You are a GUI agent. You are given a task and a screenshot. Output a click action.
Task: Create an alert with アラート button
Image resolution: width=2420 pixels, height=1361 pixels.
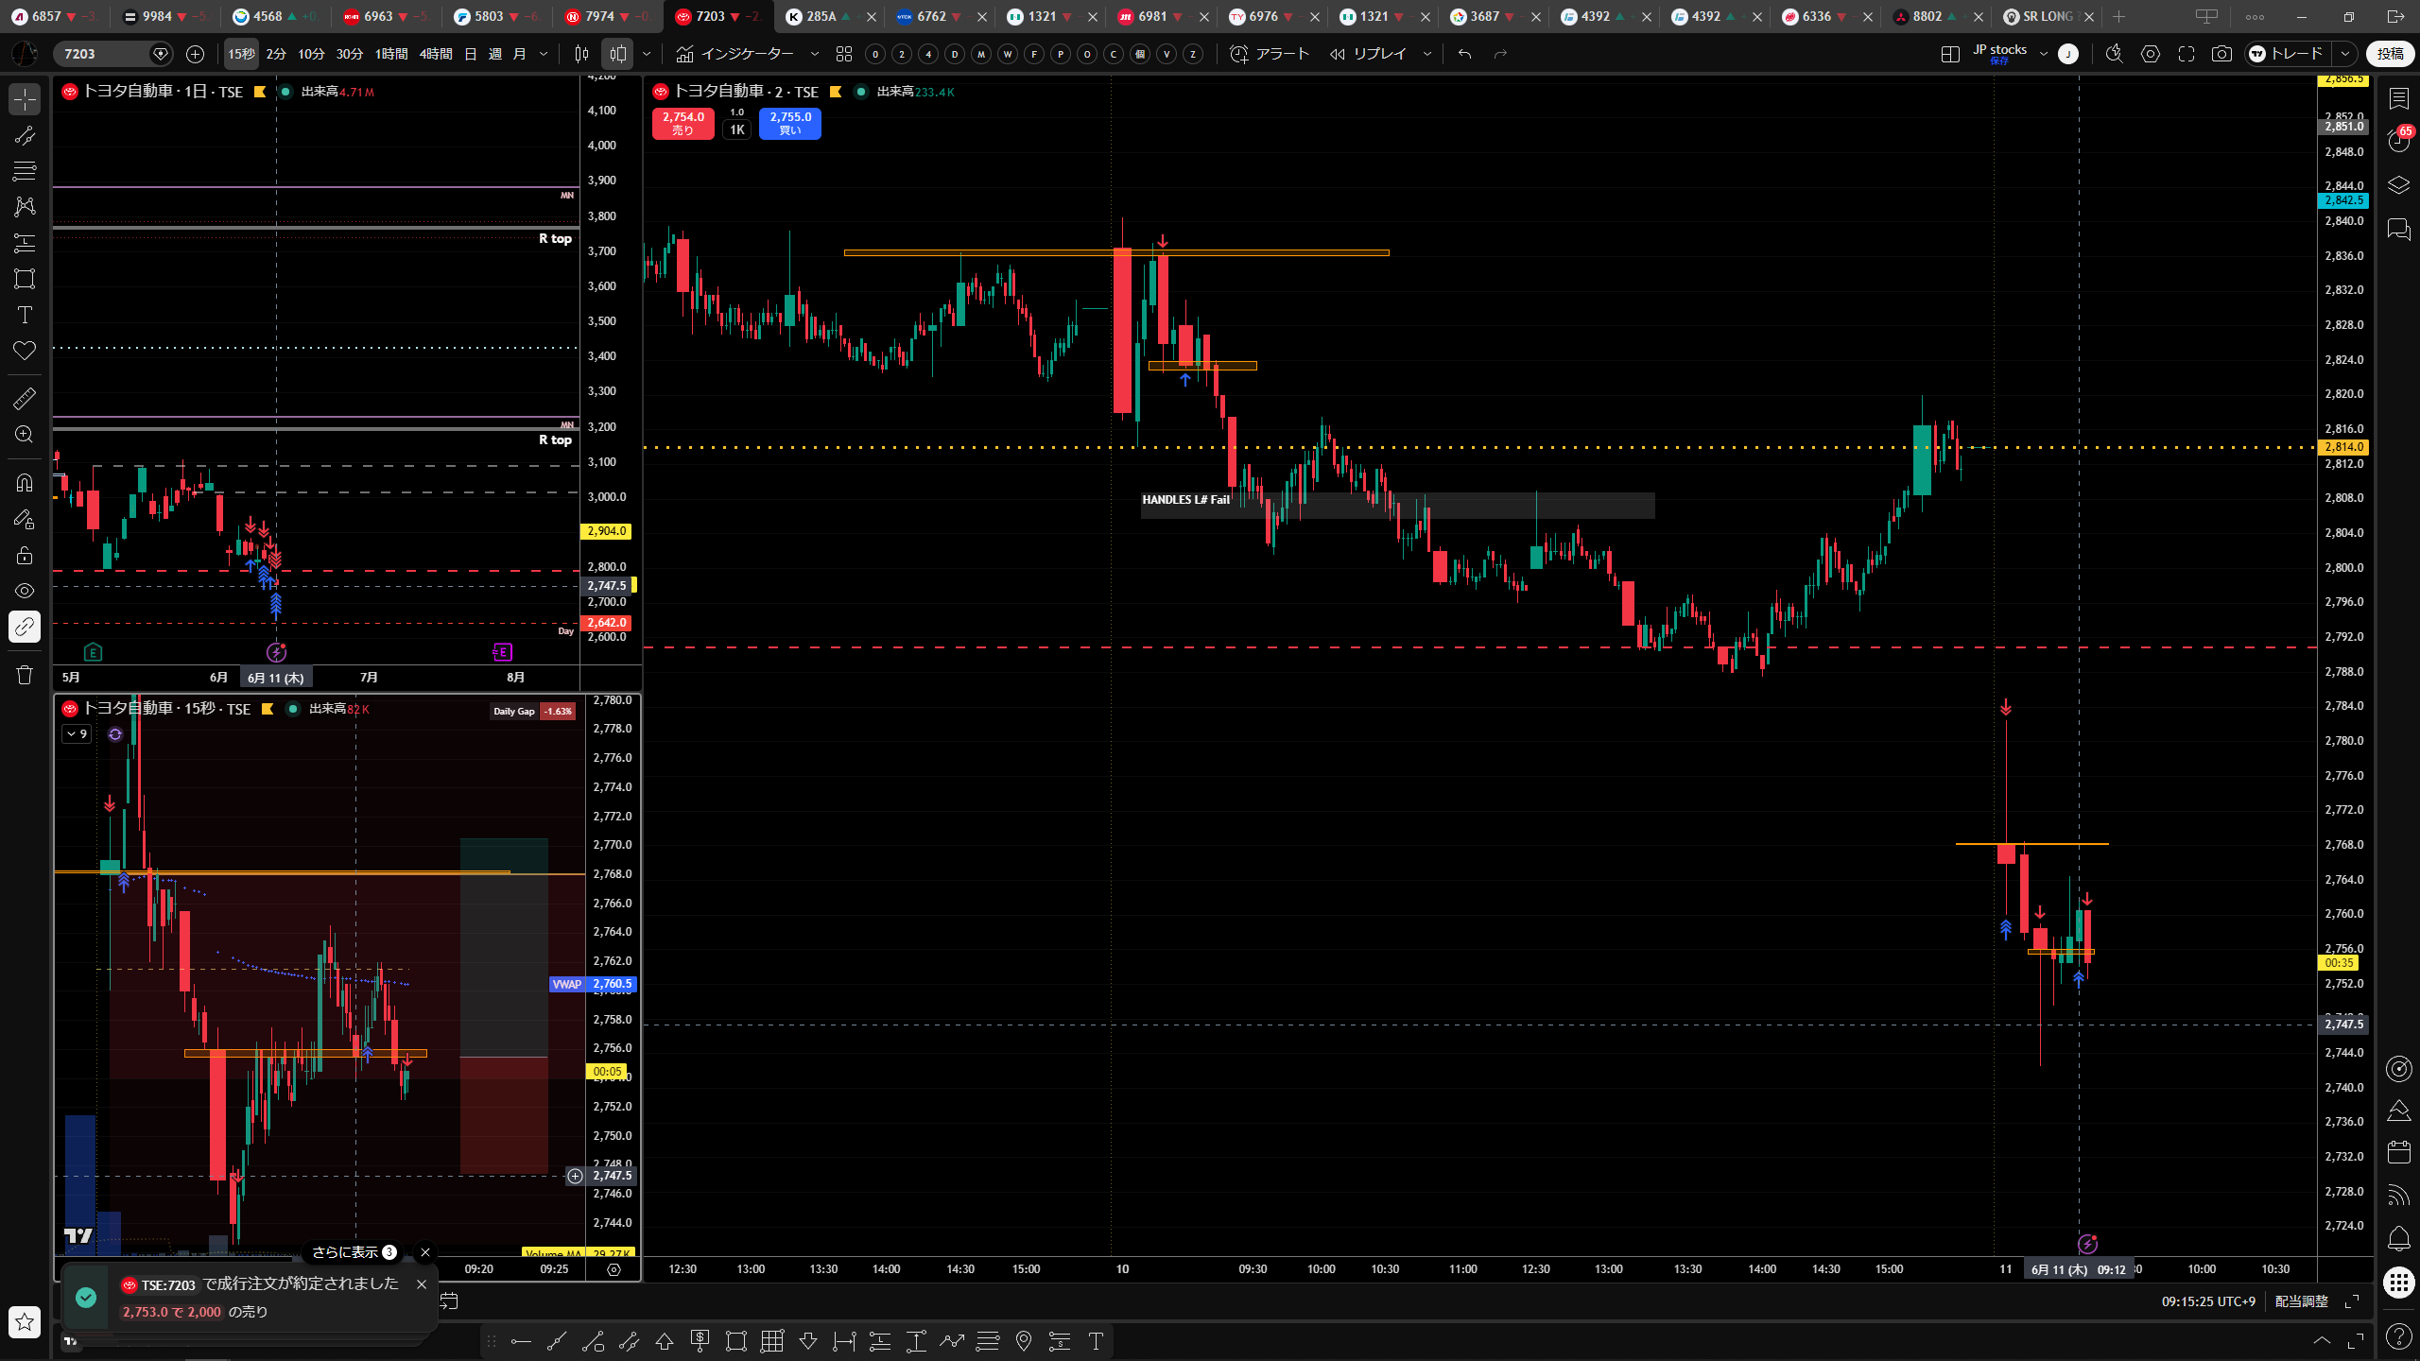[1270, 54]
